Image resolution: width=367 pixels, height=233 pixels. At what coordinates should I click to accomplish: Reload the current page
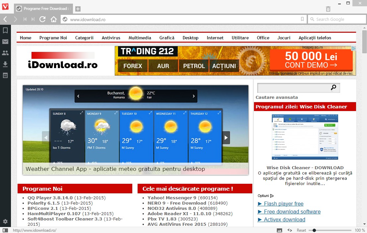42,19
